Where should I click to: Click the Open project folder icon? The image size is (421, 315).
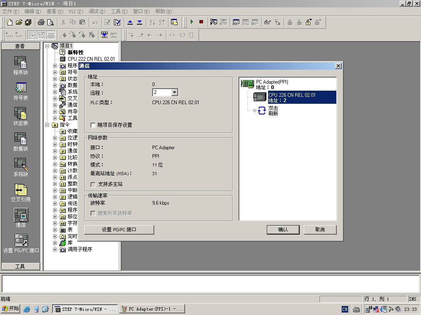pos(19,22)
